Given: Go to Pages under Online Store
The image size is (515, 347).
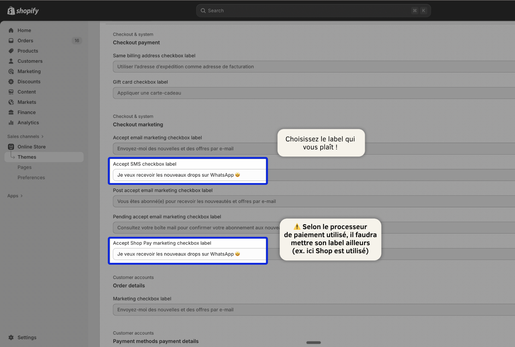Looking at the screenshot, I should [24, 167].
